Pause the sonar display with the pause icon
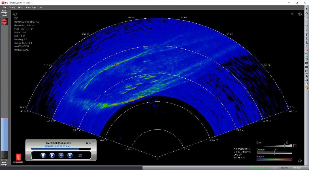 (292, 14)
